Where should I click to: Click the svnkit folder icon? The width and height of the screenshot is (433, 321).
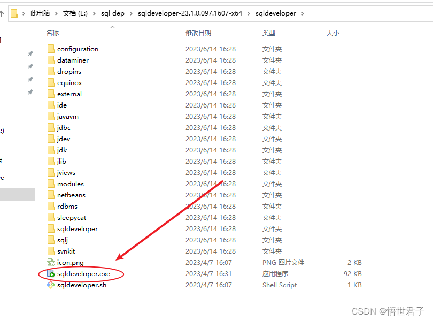pyautogui.click(x=51, y=251)
